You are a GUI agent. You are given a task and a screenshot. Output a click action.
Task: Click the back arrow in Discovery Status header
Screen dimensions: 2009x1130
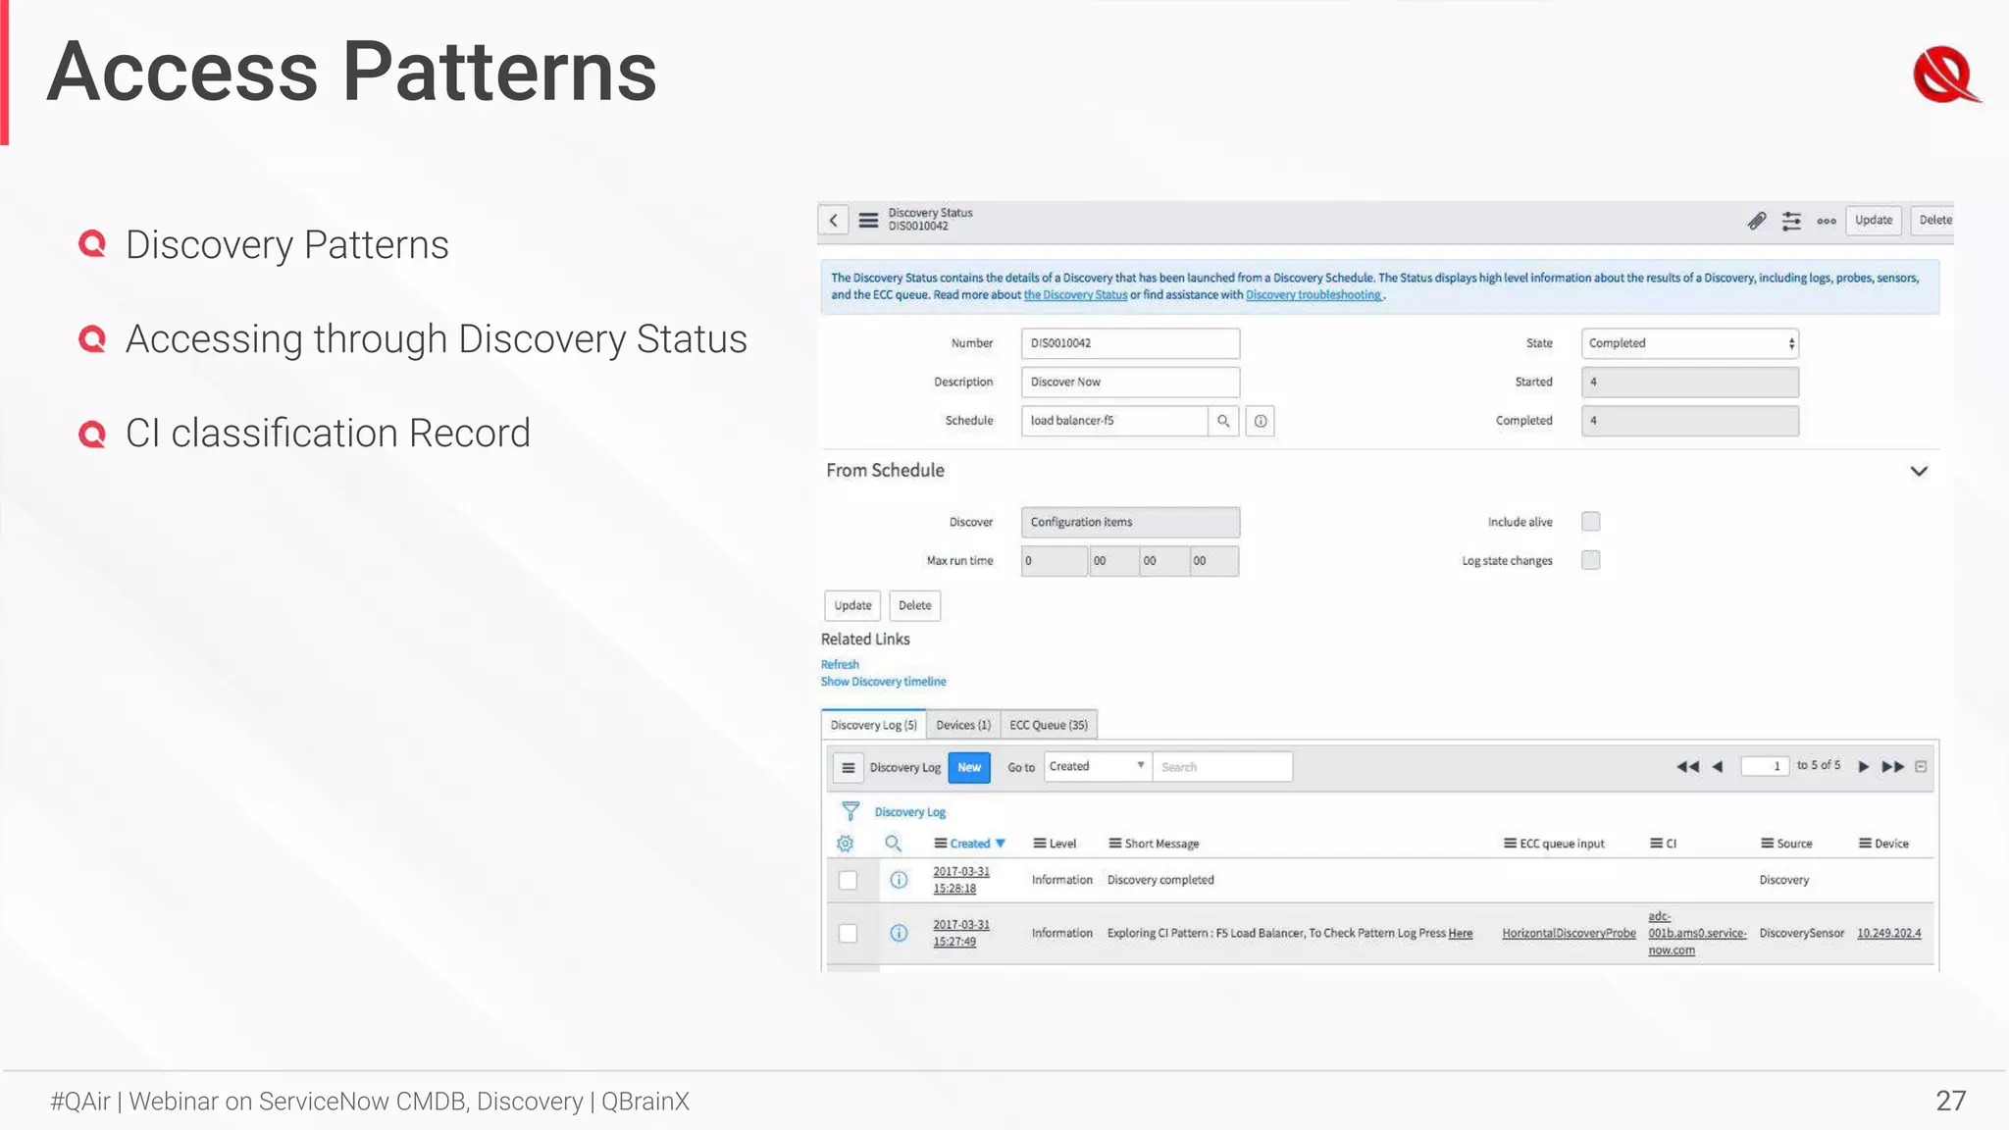[833, 221]
